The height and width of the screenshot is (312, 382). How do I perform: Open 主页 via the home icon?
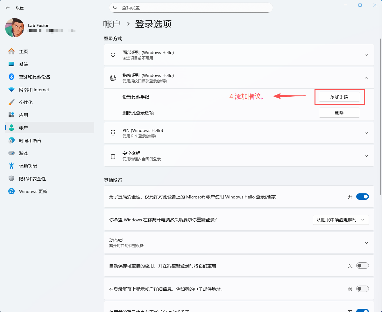[11, 52]
